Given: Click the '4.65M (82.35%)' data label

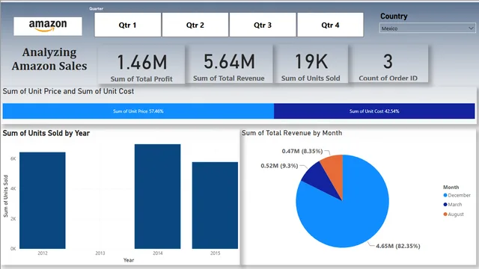Looking at the screenshot, I should click(x=397, y=246).
